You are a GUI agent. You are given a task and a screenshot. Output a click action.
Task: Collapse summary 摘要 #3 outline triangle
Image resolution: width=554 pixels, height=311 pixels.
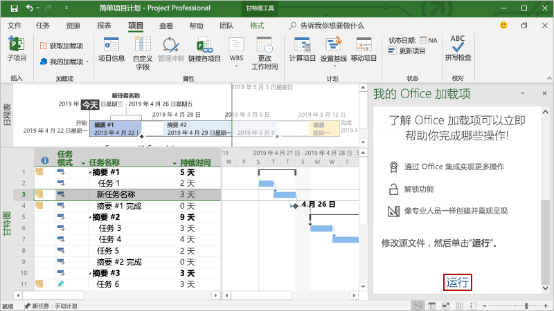[x=90, y=274]
